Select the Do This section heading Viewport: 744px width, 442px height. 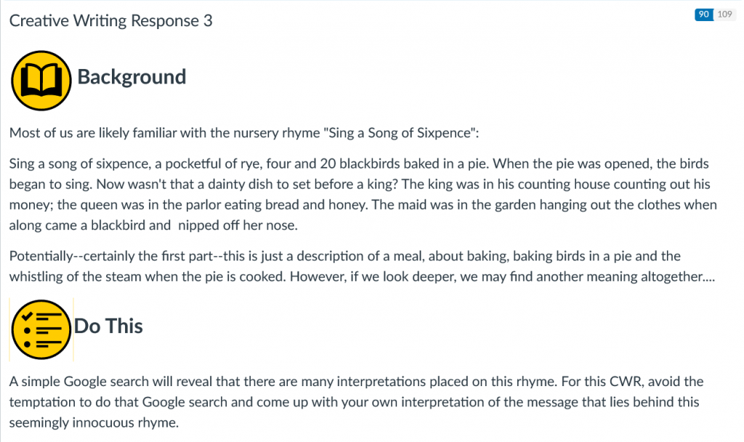tap(108, 326)
